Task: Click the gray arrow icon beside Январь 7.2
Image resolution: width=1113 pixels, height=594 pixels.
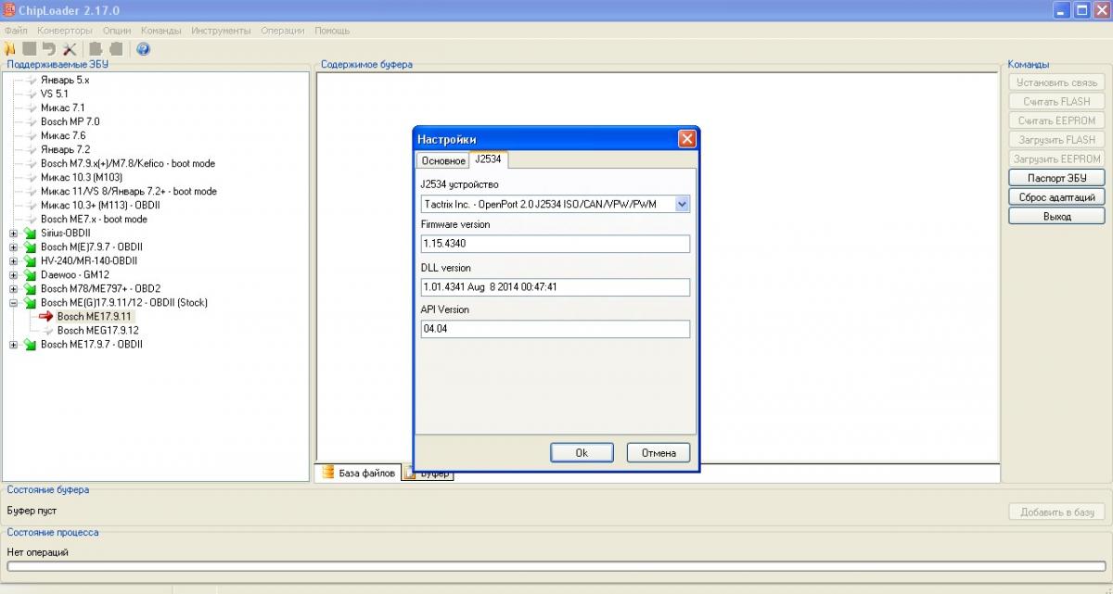Action: 32,149
